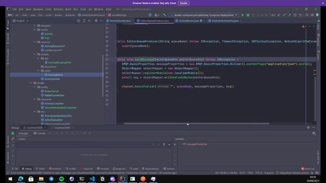326x183 pixels.
Task: Open Project panel options gear
Action: [x=96, y=21]
